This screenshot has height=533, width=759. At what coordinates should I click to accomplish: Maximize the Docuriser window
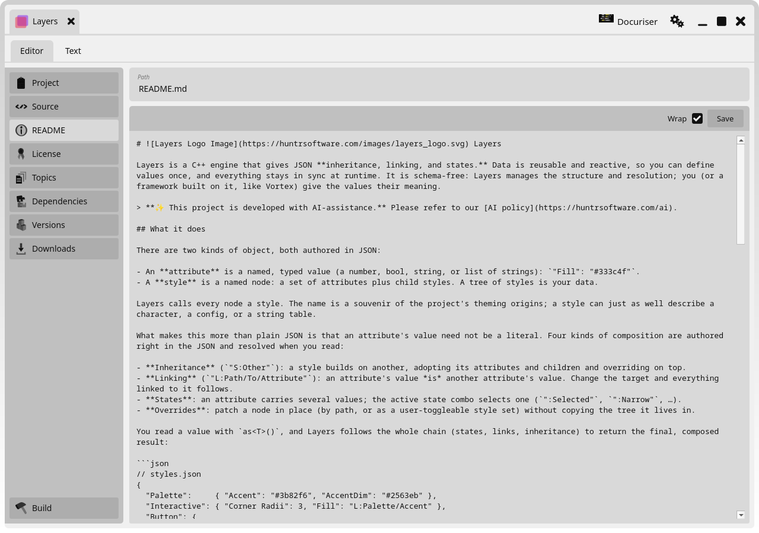722,21
